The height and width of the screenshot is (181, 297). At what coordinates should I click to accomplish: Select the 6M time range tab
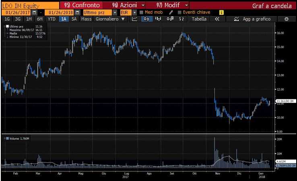point(40,19)
